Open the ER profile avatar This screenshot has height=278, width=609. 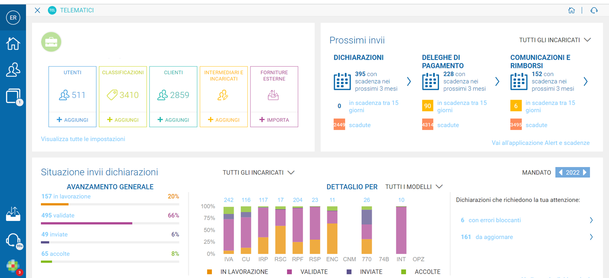coord(13,18)
